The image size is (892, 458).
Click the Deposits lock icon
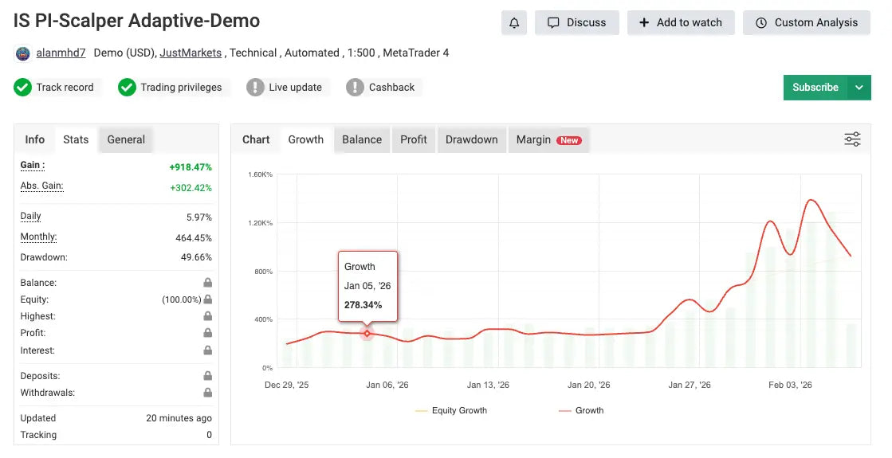[x=207, y=376]
